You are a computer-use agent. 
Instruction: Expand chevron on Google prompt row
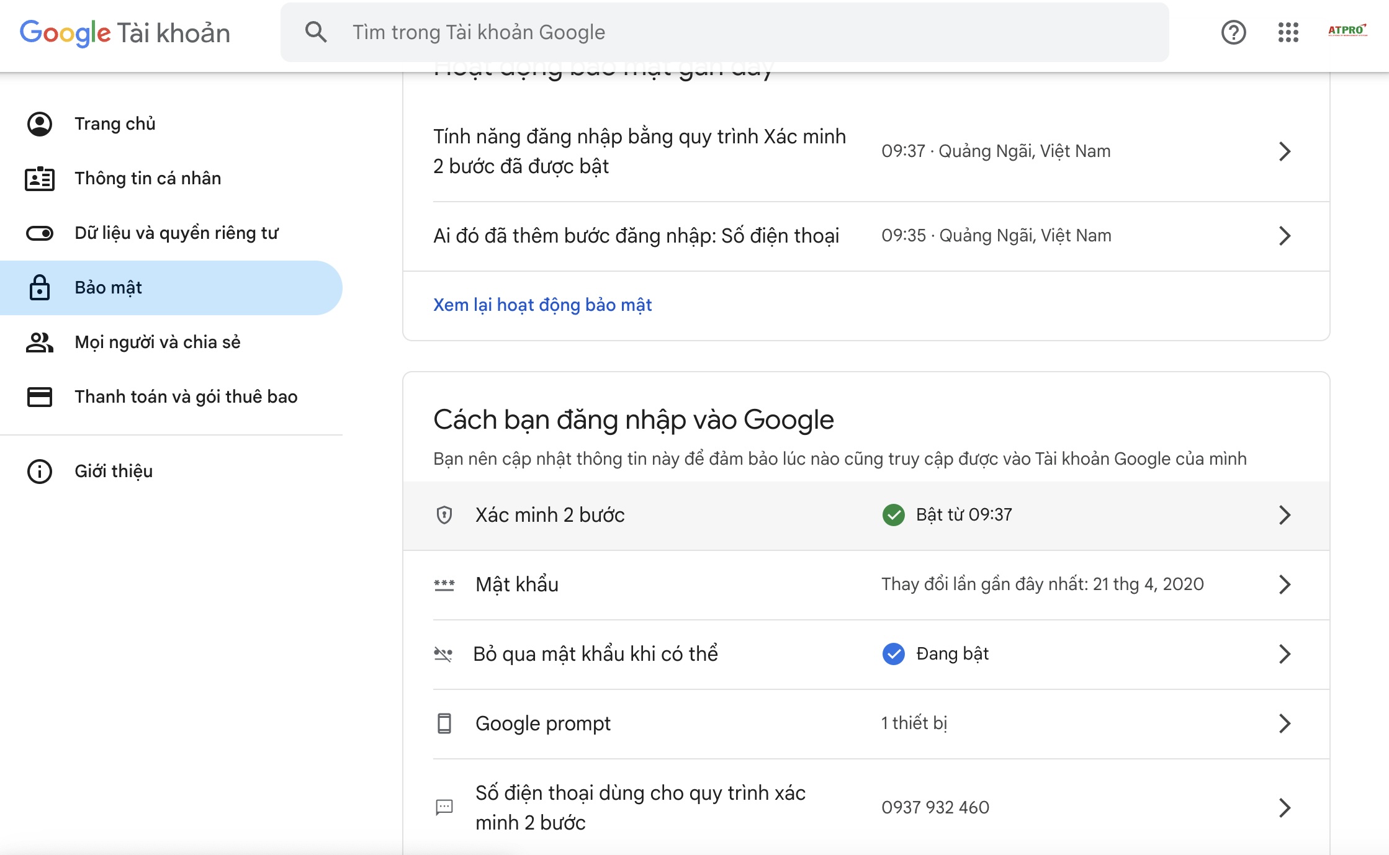click(1285, 723)
